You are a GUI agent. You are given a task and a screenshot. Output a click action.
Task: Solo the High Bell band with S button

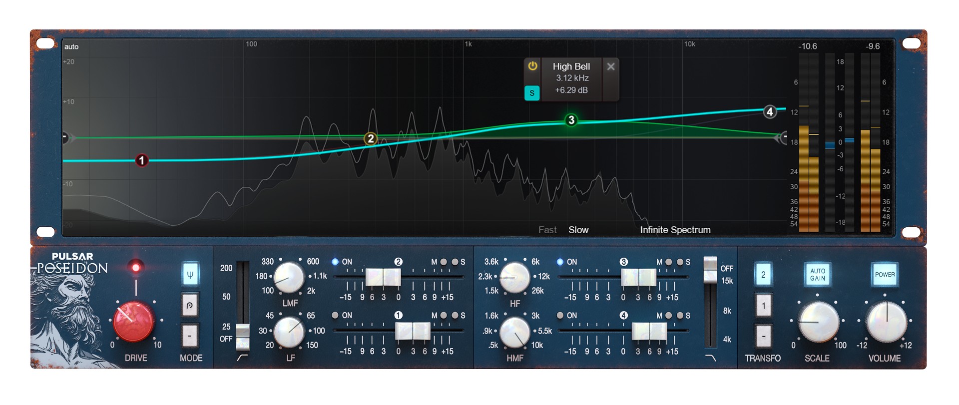[x=532, y=93]
